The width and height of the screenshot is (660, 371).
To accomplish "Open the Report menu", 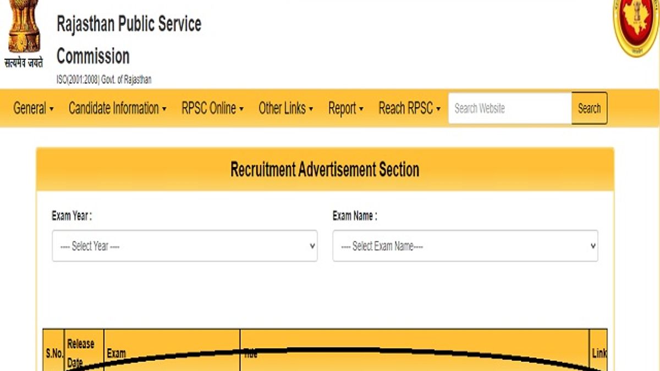I will (346, 108).
